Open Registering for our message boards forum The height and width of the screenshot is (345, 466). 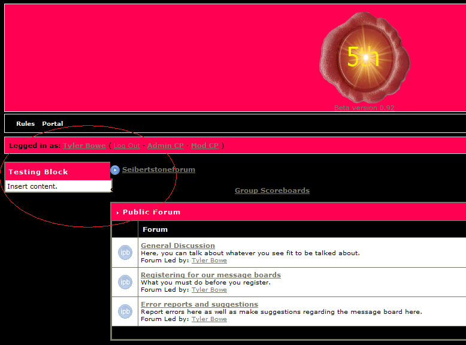pyautogui.click(x=211, y=275)
